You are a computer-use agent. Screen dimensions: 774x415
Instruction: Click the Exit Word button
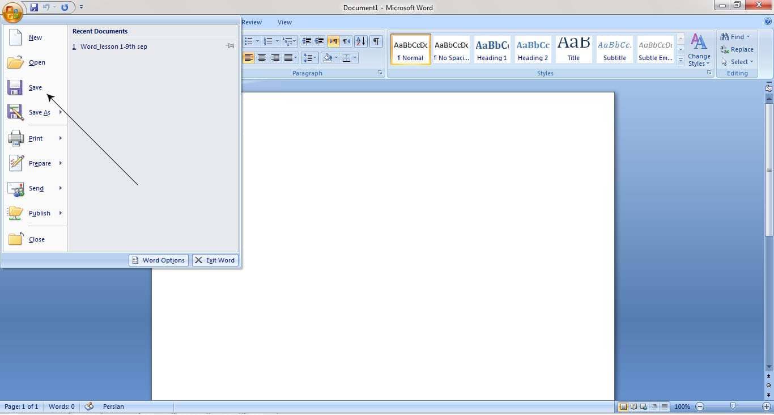[x=215, y=260]
